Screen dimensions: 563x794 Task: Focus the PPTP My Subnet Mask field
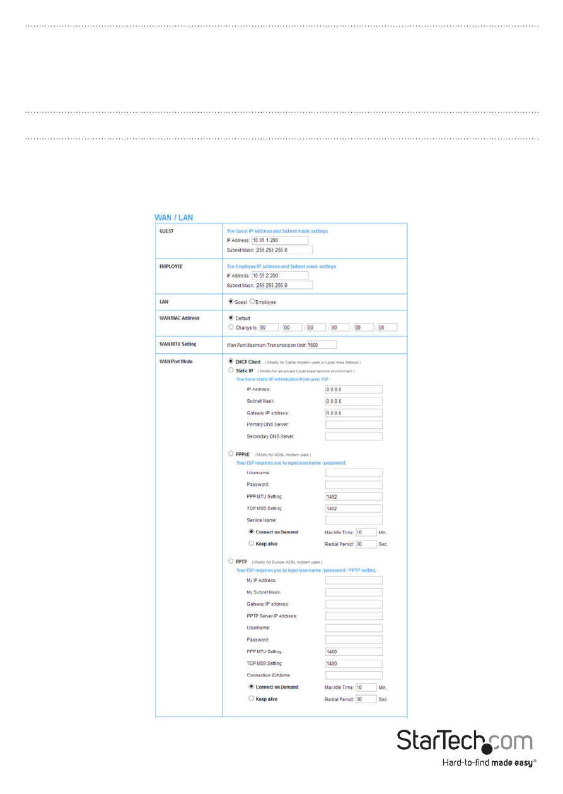354,592
